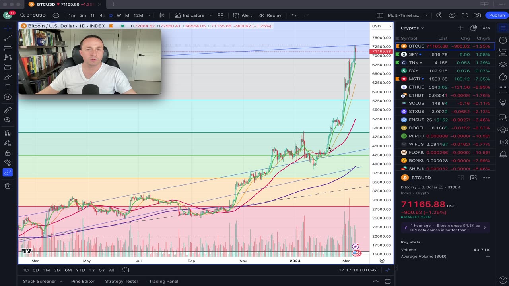Select the brush drawing tool
The height and width of the screenshot is (286, 509).
(8, 77)
